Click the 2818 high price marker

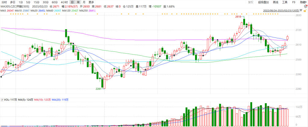pyautogui.click(x=238, y=17)
